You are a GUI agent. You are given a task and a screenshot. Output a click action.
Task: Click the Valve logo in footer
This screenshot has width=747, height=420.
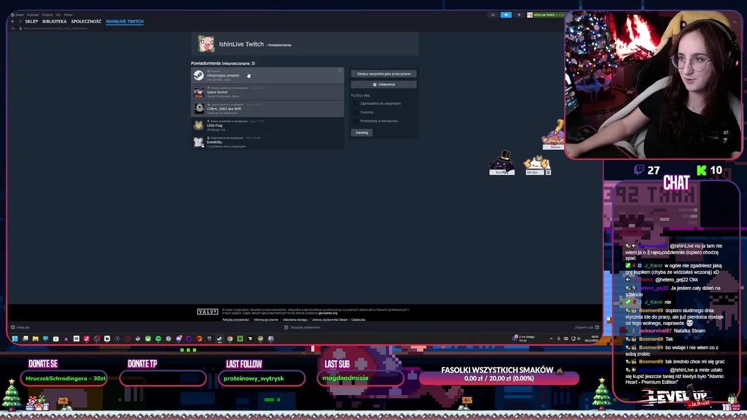coord(208,311)
